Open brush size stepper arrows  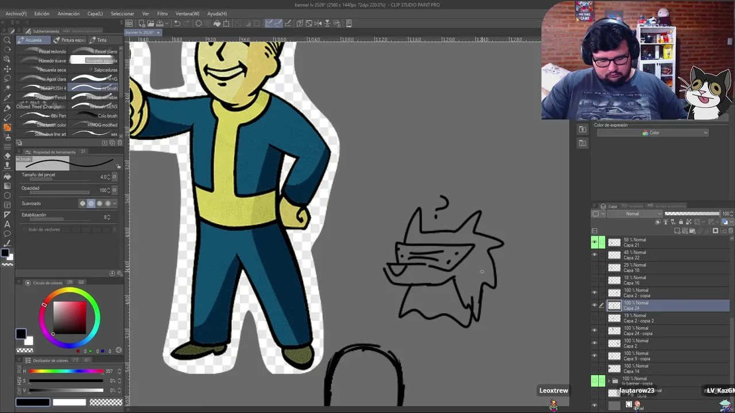tap(109, 177)
